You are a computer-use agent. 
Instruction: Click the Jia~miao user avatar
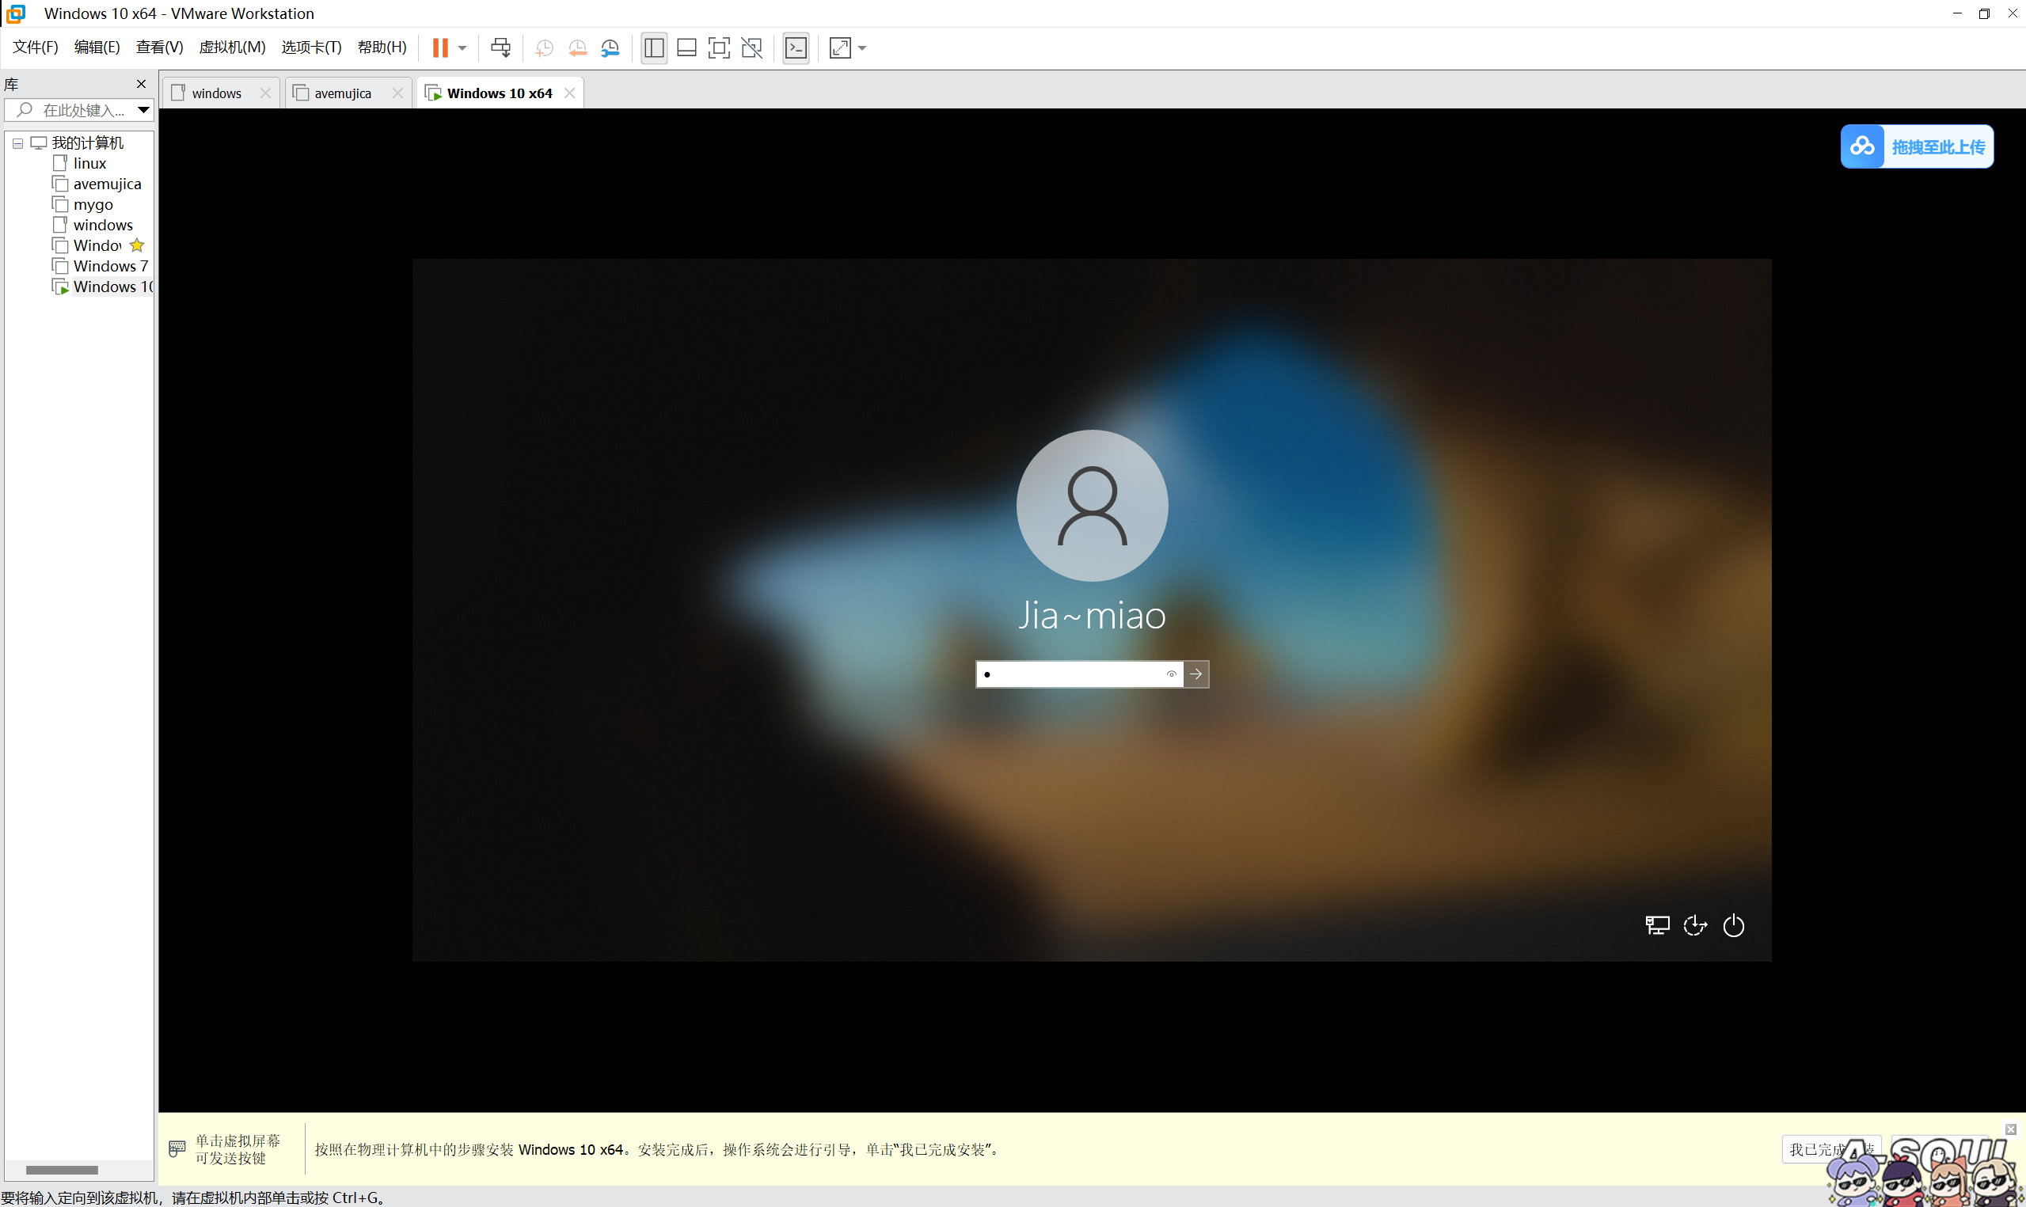1093,505
